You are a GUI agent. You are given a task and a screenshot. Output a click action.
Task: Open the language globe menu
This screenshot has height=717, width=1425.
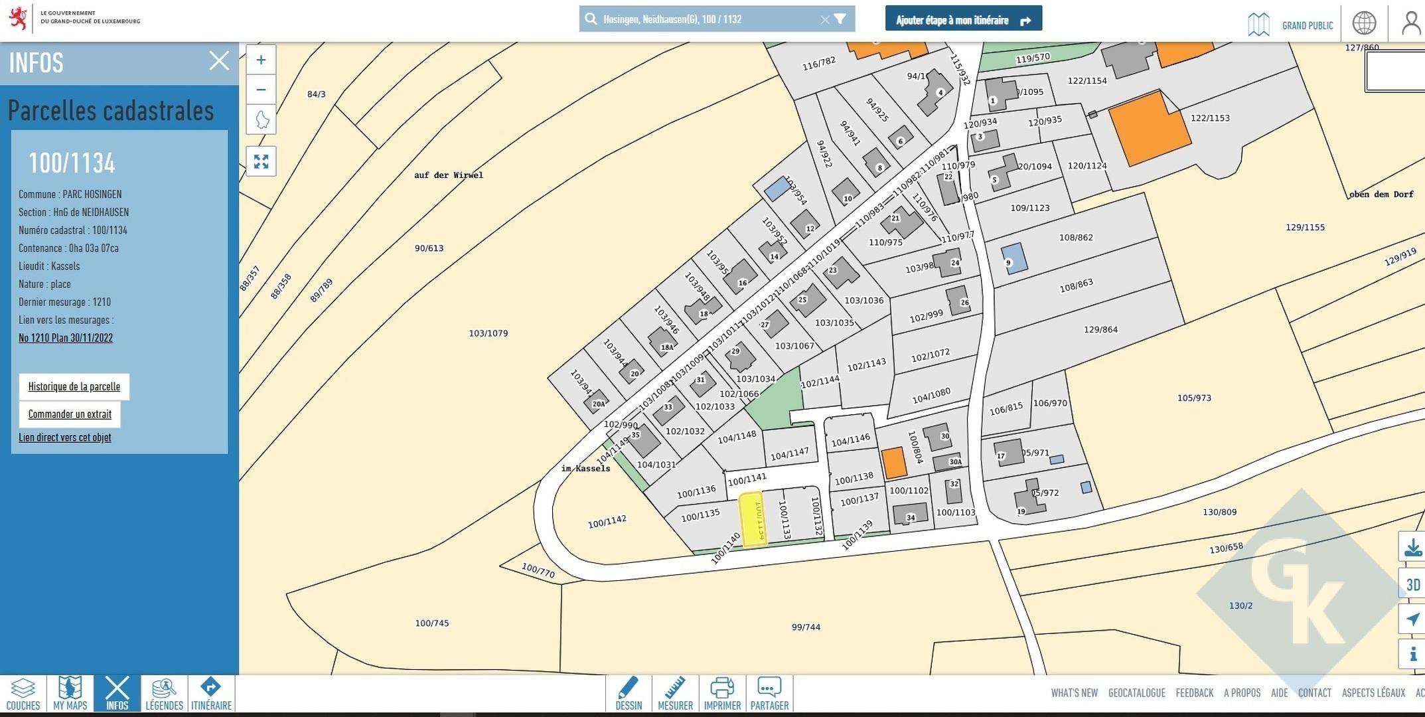pyautogui.click(x=1364, y=23)
